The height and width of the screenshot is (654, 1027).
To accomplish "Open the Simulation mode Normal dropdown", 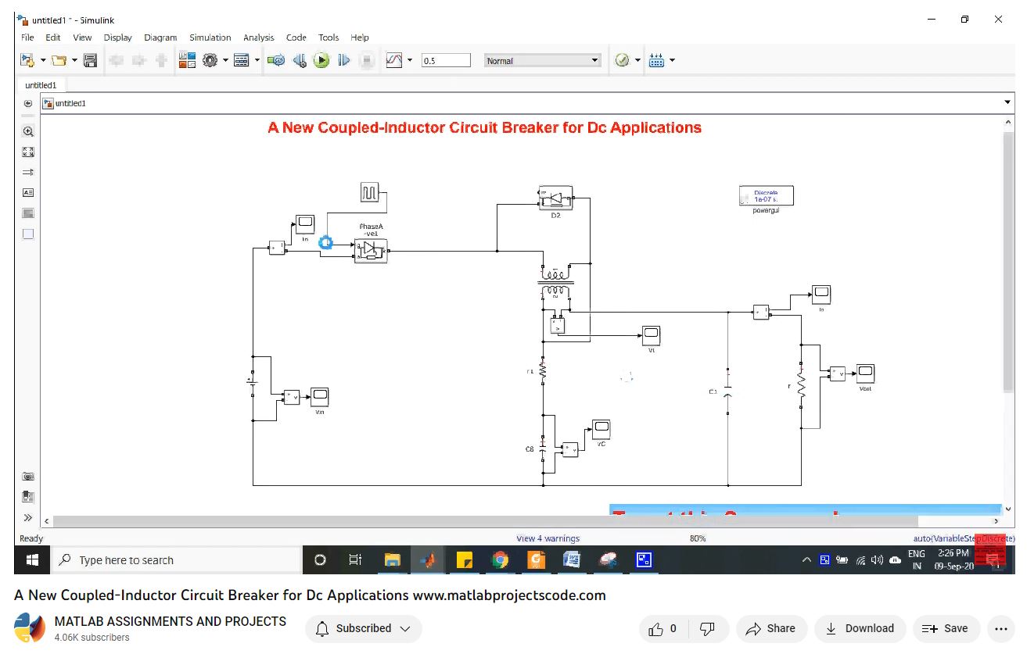I will (x=542, y=60).
